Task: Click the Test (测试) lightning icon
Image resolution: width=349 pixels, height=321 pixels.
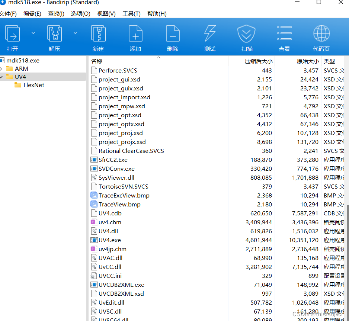Action: [210, 33]
